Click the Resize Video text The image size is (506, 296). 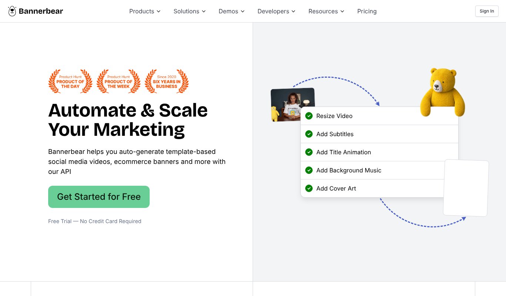[334, 116]
